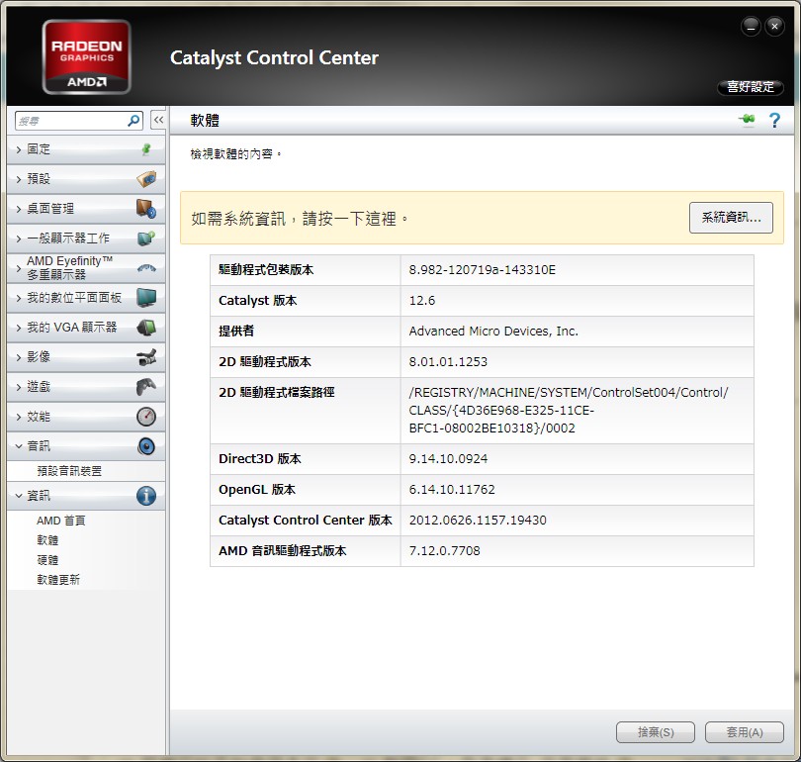This screenshot has width=801, height=762.
Task: Click the green pin icon in the 固定 row
Action: point(146,149)
